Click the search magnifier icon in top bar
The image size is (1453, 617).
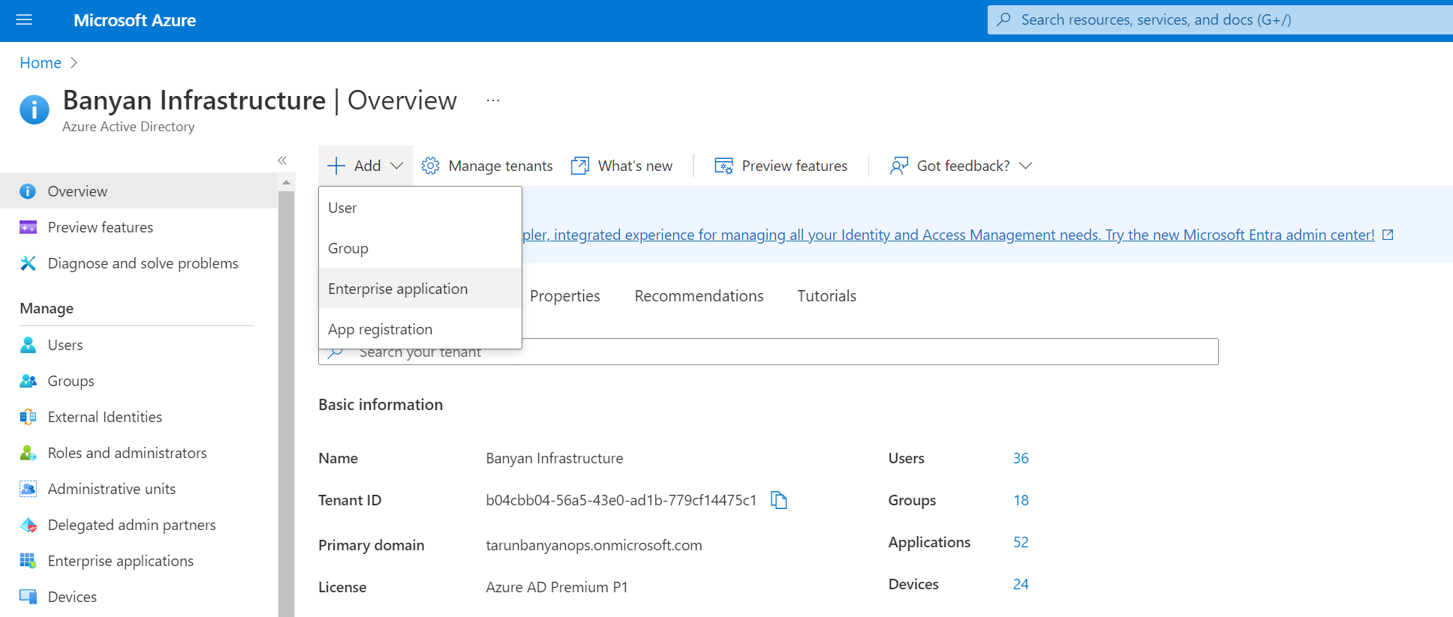1003,19
